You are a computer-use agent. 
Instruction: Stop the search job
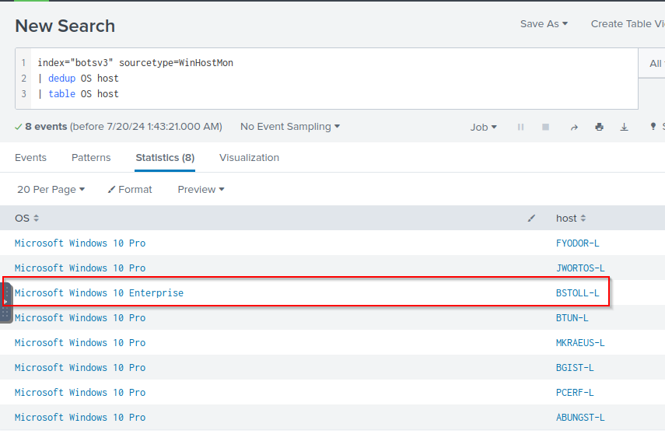pyautogui.click(x=545, y=127)
